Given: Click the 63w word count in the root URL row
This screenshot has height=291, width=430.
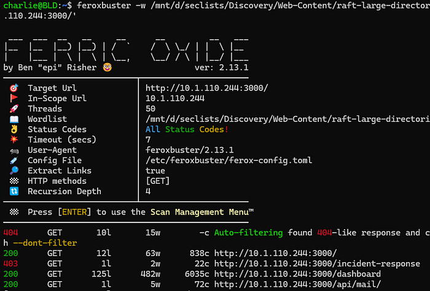Looking at the screenshot, I should (153, 253).
